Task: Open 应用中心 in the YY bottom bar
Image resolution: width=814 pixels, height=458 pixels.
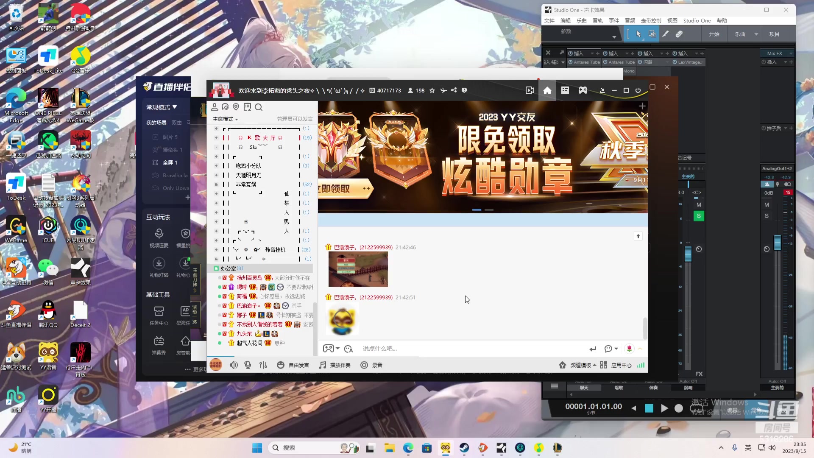Action: pos(616,365)
